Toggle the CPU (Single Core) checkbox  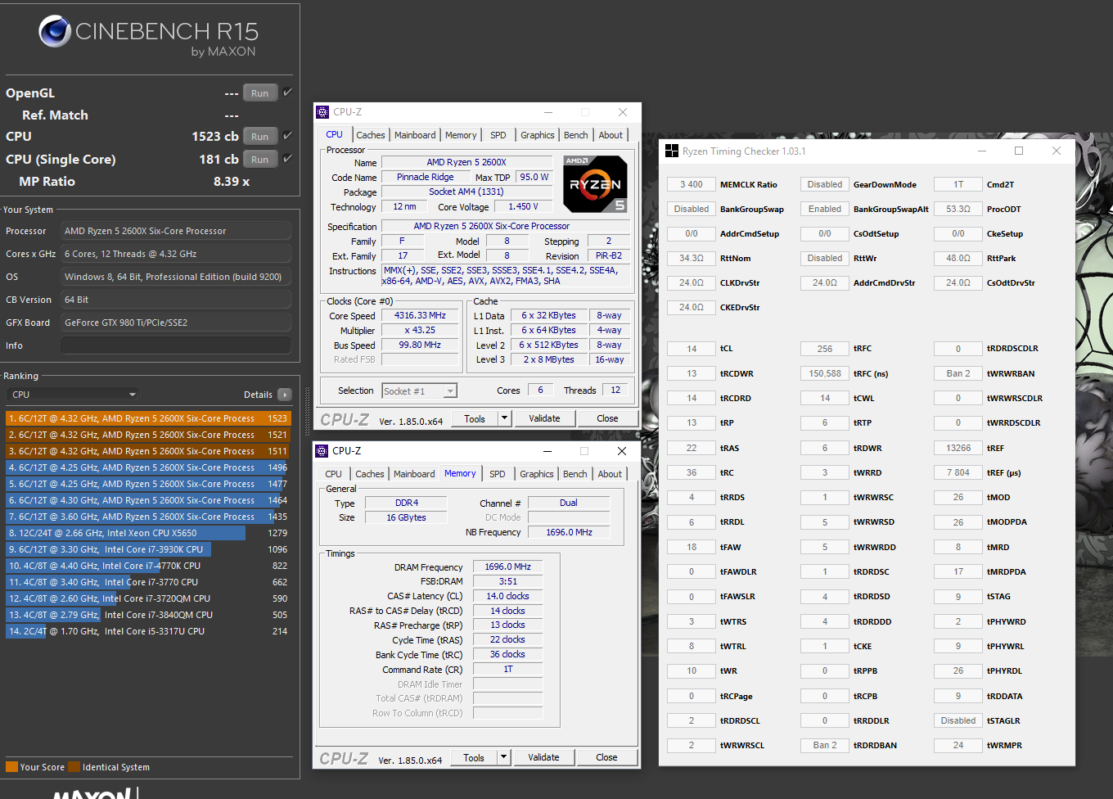287,159
